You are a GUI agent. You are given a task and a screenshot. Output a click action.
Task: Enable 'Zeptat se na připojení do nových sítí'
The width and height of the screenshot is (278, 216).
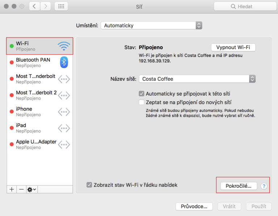coord(142,102)
